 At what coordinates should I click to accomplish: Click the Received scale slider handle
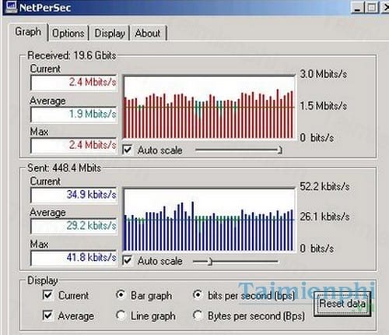click(279, 150)
